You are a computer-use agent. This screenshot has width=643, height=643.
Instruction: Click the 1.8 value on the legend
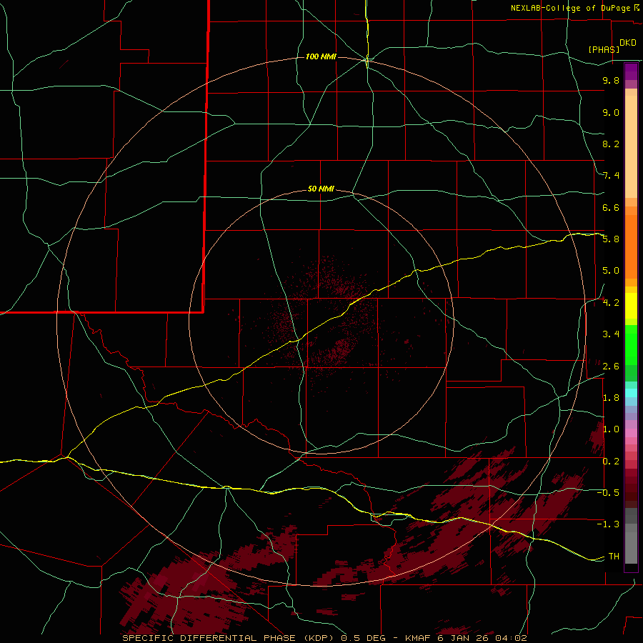click(611, 398)
